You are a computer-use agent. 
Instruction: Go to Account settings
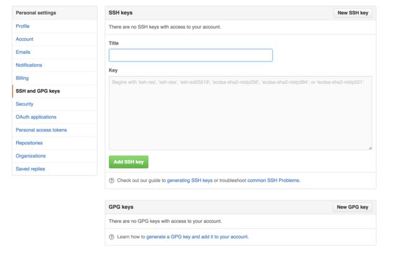point(25,39)
